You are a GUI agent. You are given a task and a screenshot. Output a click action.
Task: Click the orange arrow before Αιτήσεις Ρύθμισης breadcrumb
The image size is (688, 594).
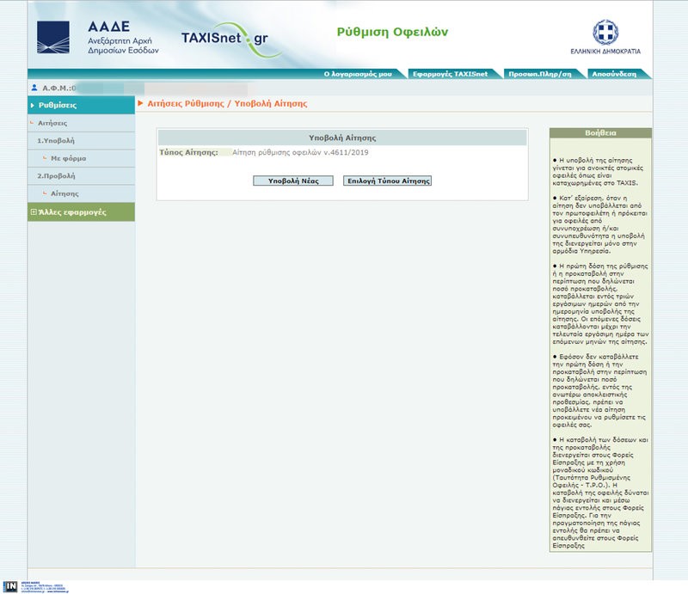point(141,104)
